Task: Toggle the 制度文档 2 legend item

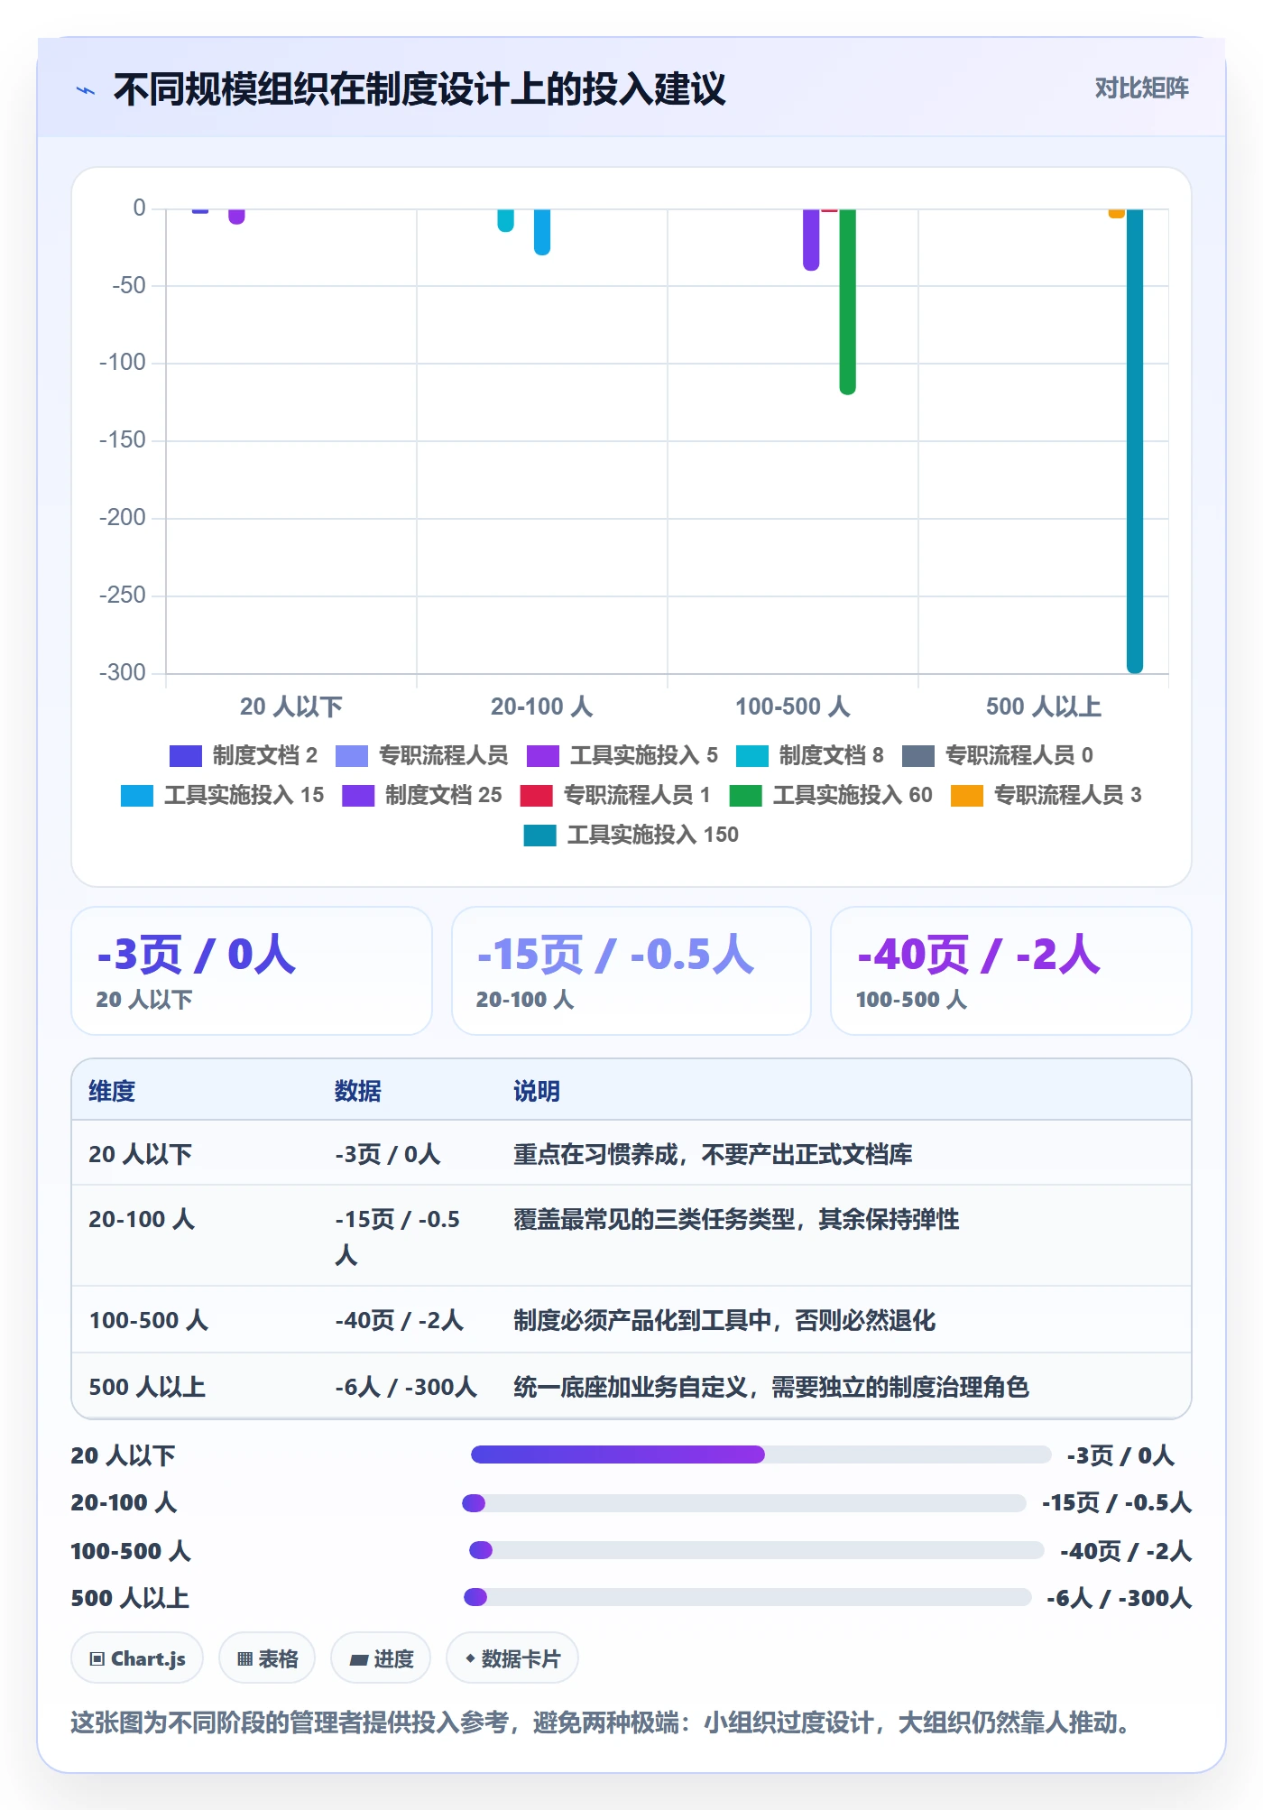Action: (244, 755)
